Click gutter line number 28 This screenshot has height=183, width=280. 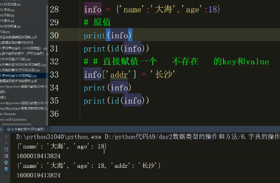[x=54, y=9]
